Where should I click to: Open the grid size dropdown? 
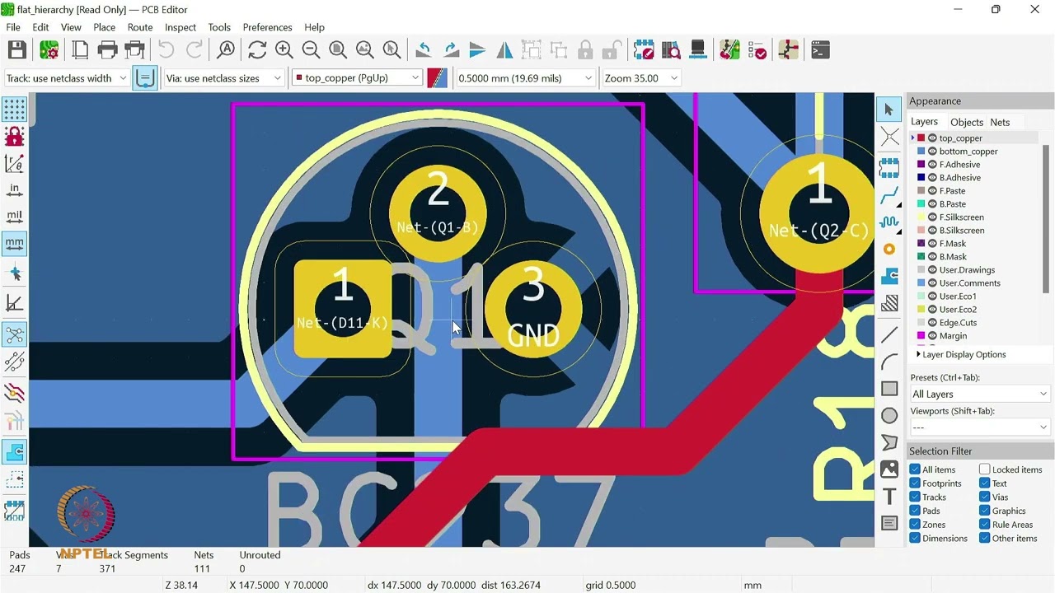click(524, 78)
